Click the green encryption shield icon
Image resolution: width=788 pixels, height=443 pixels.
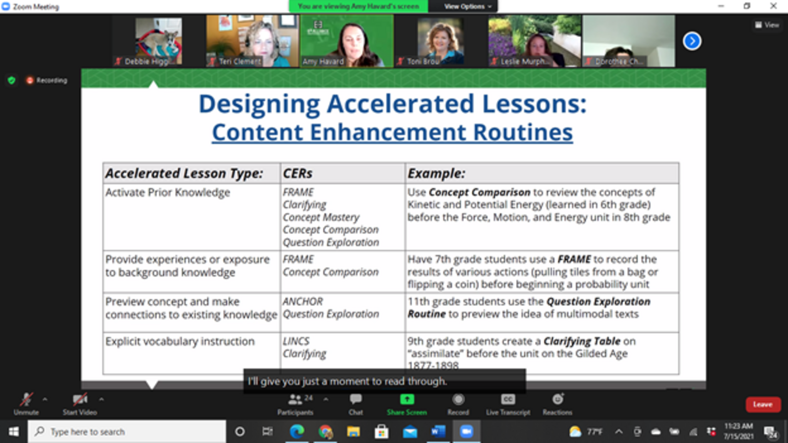pyautogui.click(x=12, y=80)
